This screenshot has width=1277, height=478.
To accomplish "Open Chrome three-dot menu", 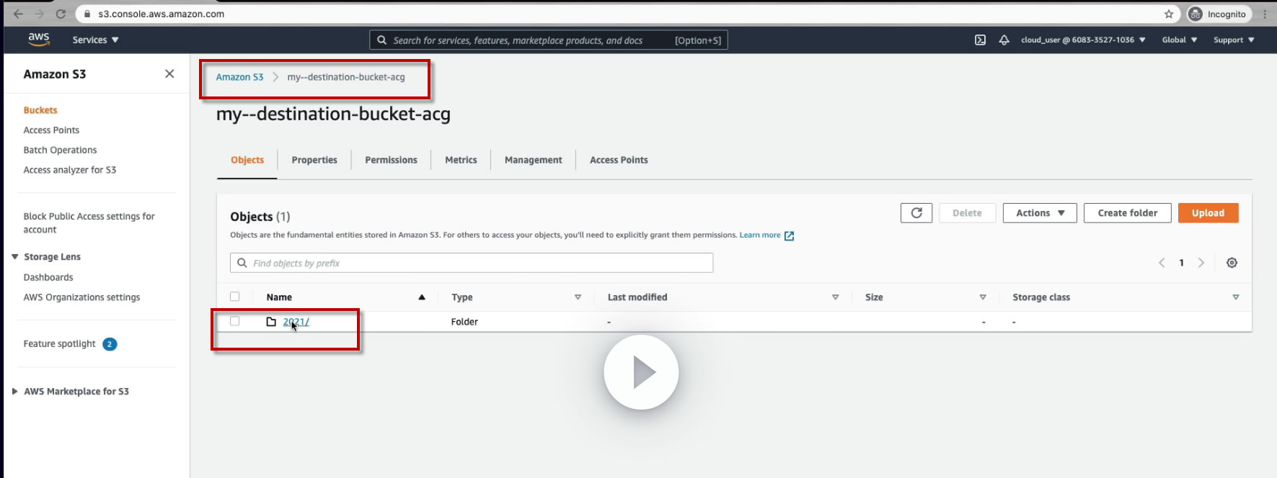I will tap(1265, 14).
